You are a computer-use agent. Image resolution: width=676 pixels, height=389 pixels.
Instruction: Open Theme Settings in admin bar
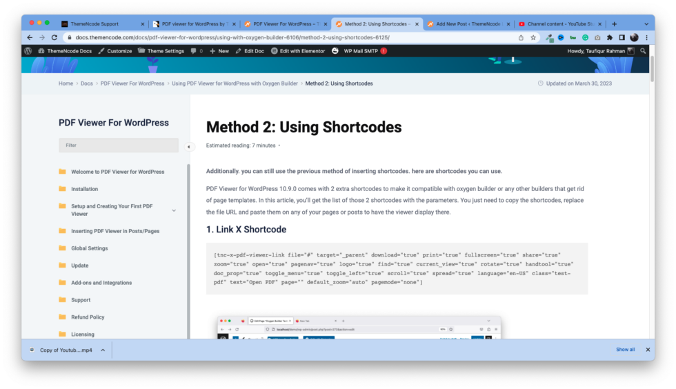coord(161,51)
